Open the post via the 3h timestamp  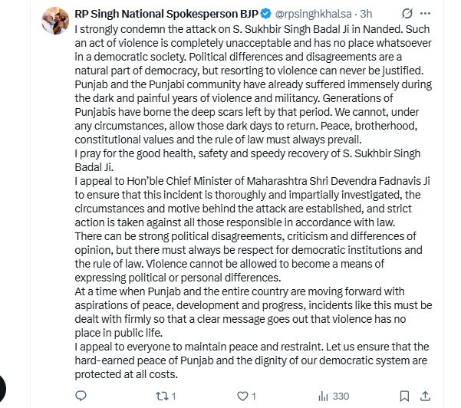[x=366, y=14]
